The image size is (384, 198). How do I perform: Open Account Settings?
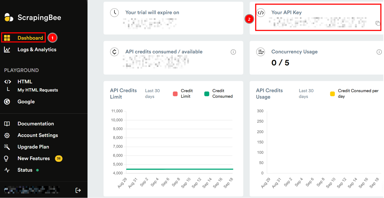38,135
